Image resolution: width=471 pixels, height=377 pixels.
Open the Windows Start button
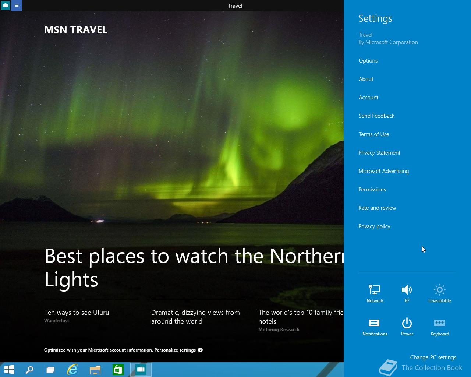pyautogui.click(x=9, y=369)
